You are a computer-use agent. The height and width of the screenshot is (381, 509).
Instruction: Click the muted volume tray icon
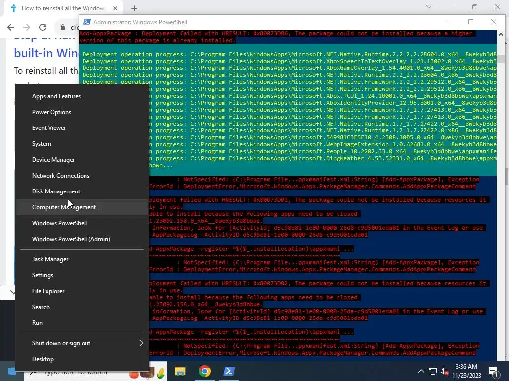pyautogui.click(x=444, y=372)
